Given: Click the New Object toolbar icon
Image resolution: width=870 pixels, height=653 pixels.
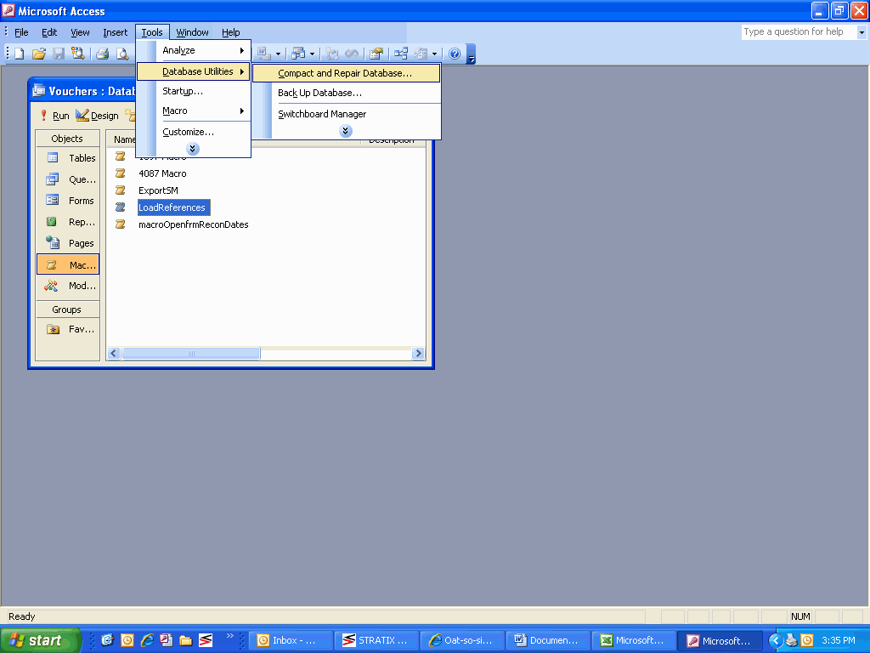Looking at the screenshot, I should click(421, 54).
